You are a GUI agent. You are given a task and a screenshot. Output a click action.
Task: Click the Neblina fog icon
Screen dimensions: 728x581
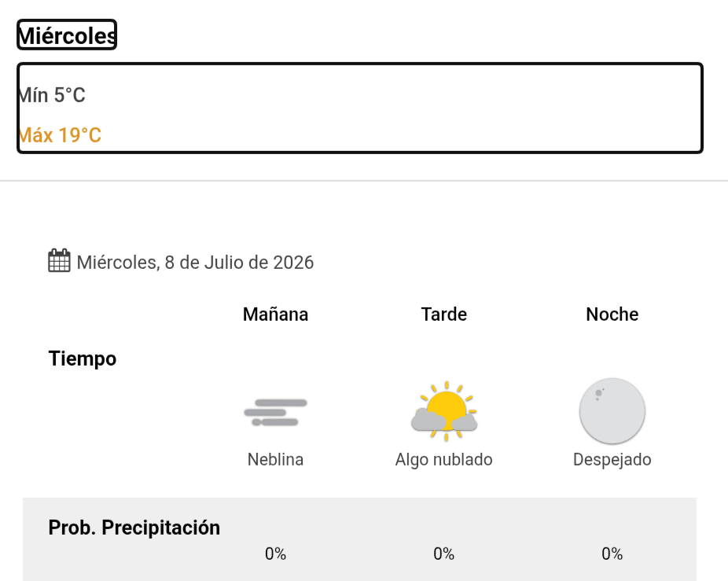[x=275, y=412]
